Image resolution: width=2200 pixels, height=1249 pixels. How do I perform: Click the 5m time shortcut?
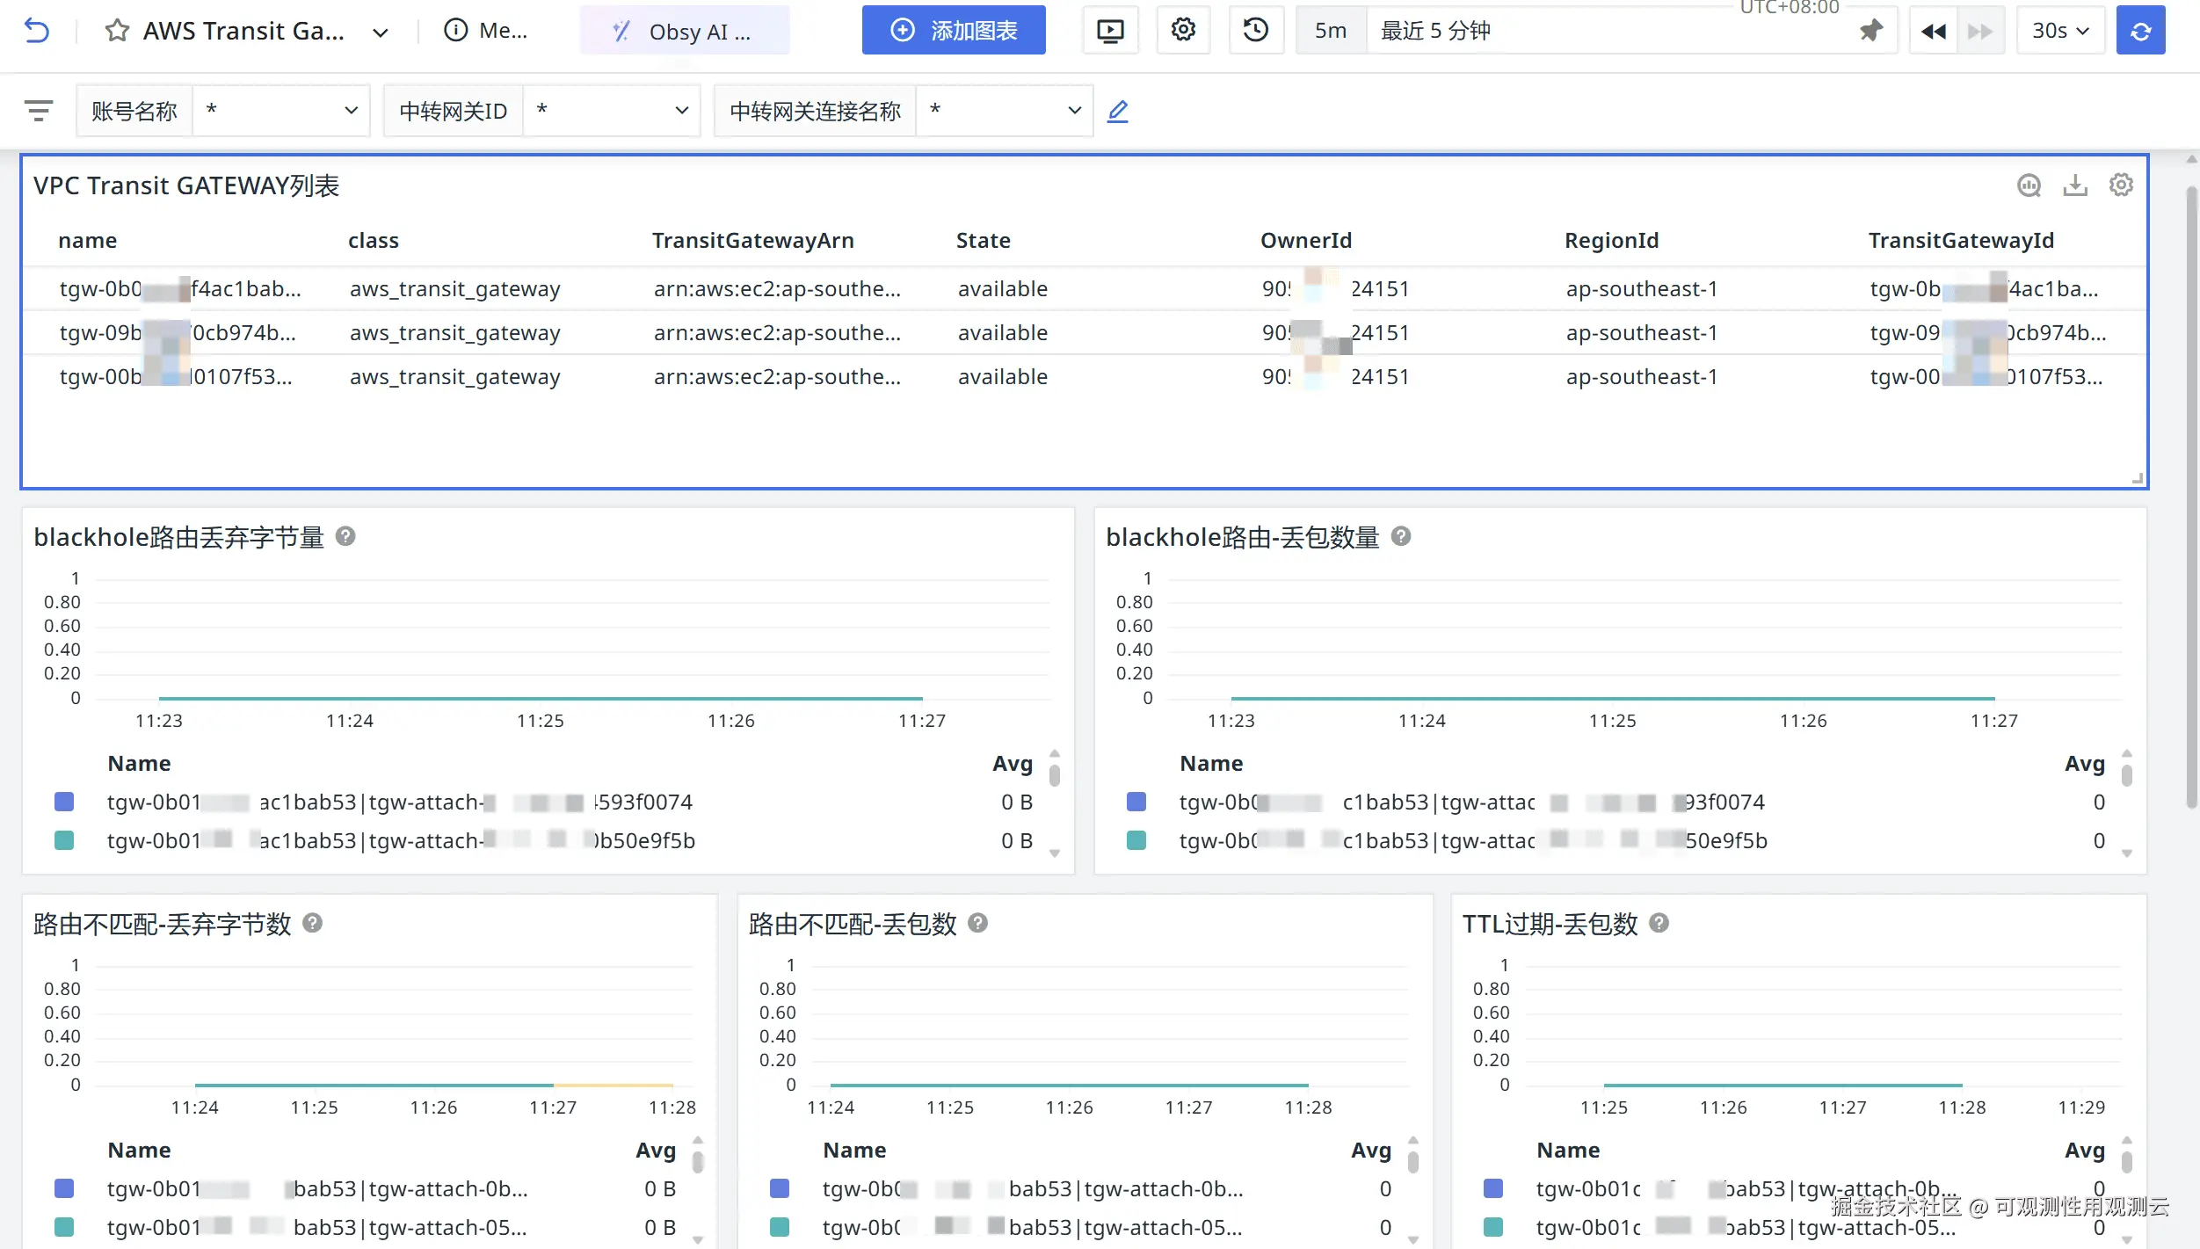click(x=1331, y=31)
